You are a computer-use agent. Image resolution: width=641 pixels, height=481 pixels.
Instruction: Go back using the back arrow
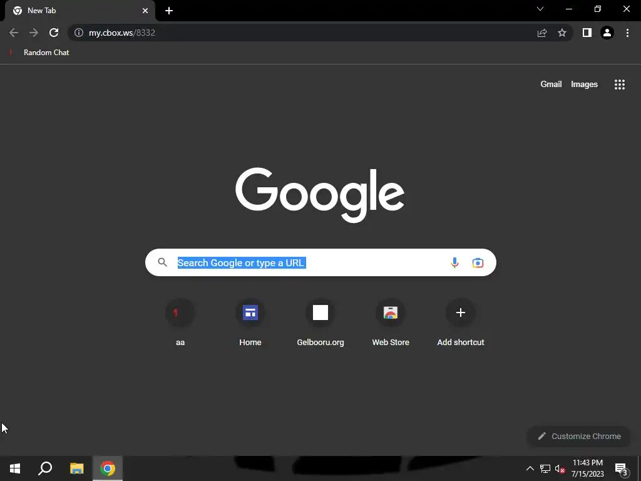tap(14, 33)
